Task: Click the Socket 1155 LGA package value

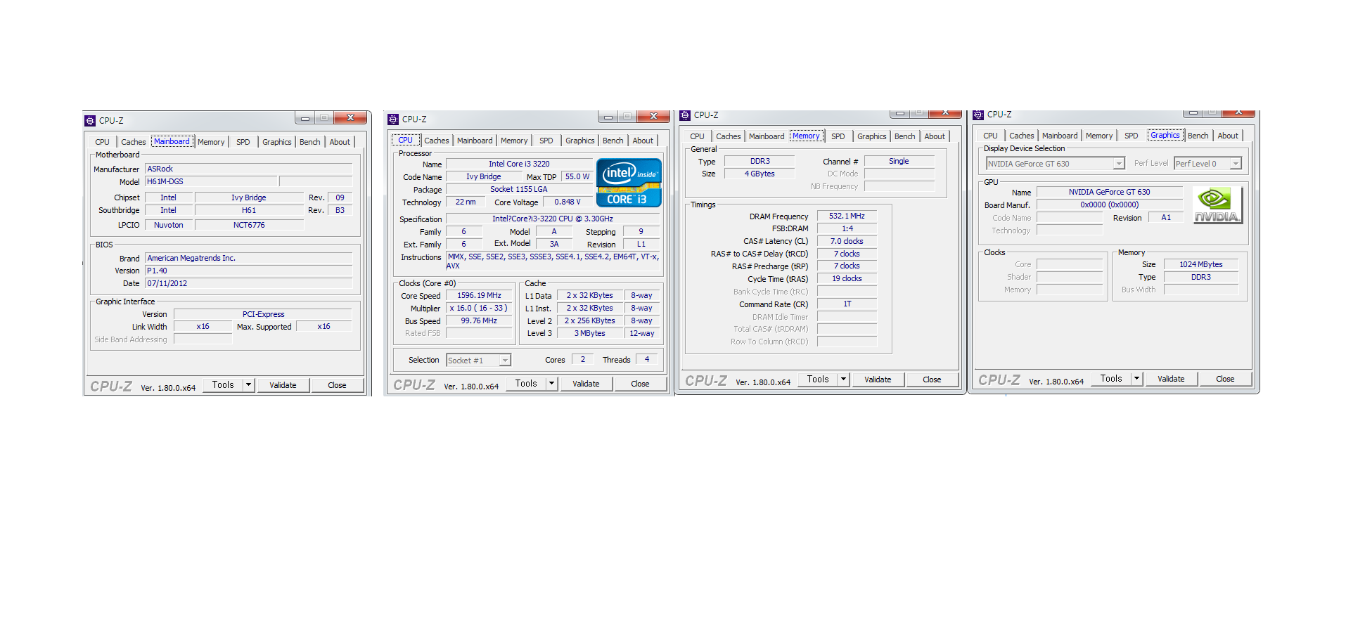Action: pos(519,190)
